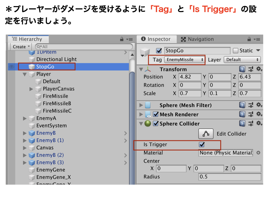Open Mesh Renderer help icon
This screenshot has width=269, height=202.
click(x=242, y=114)
